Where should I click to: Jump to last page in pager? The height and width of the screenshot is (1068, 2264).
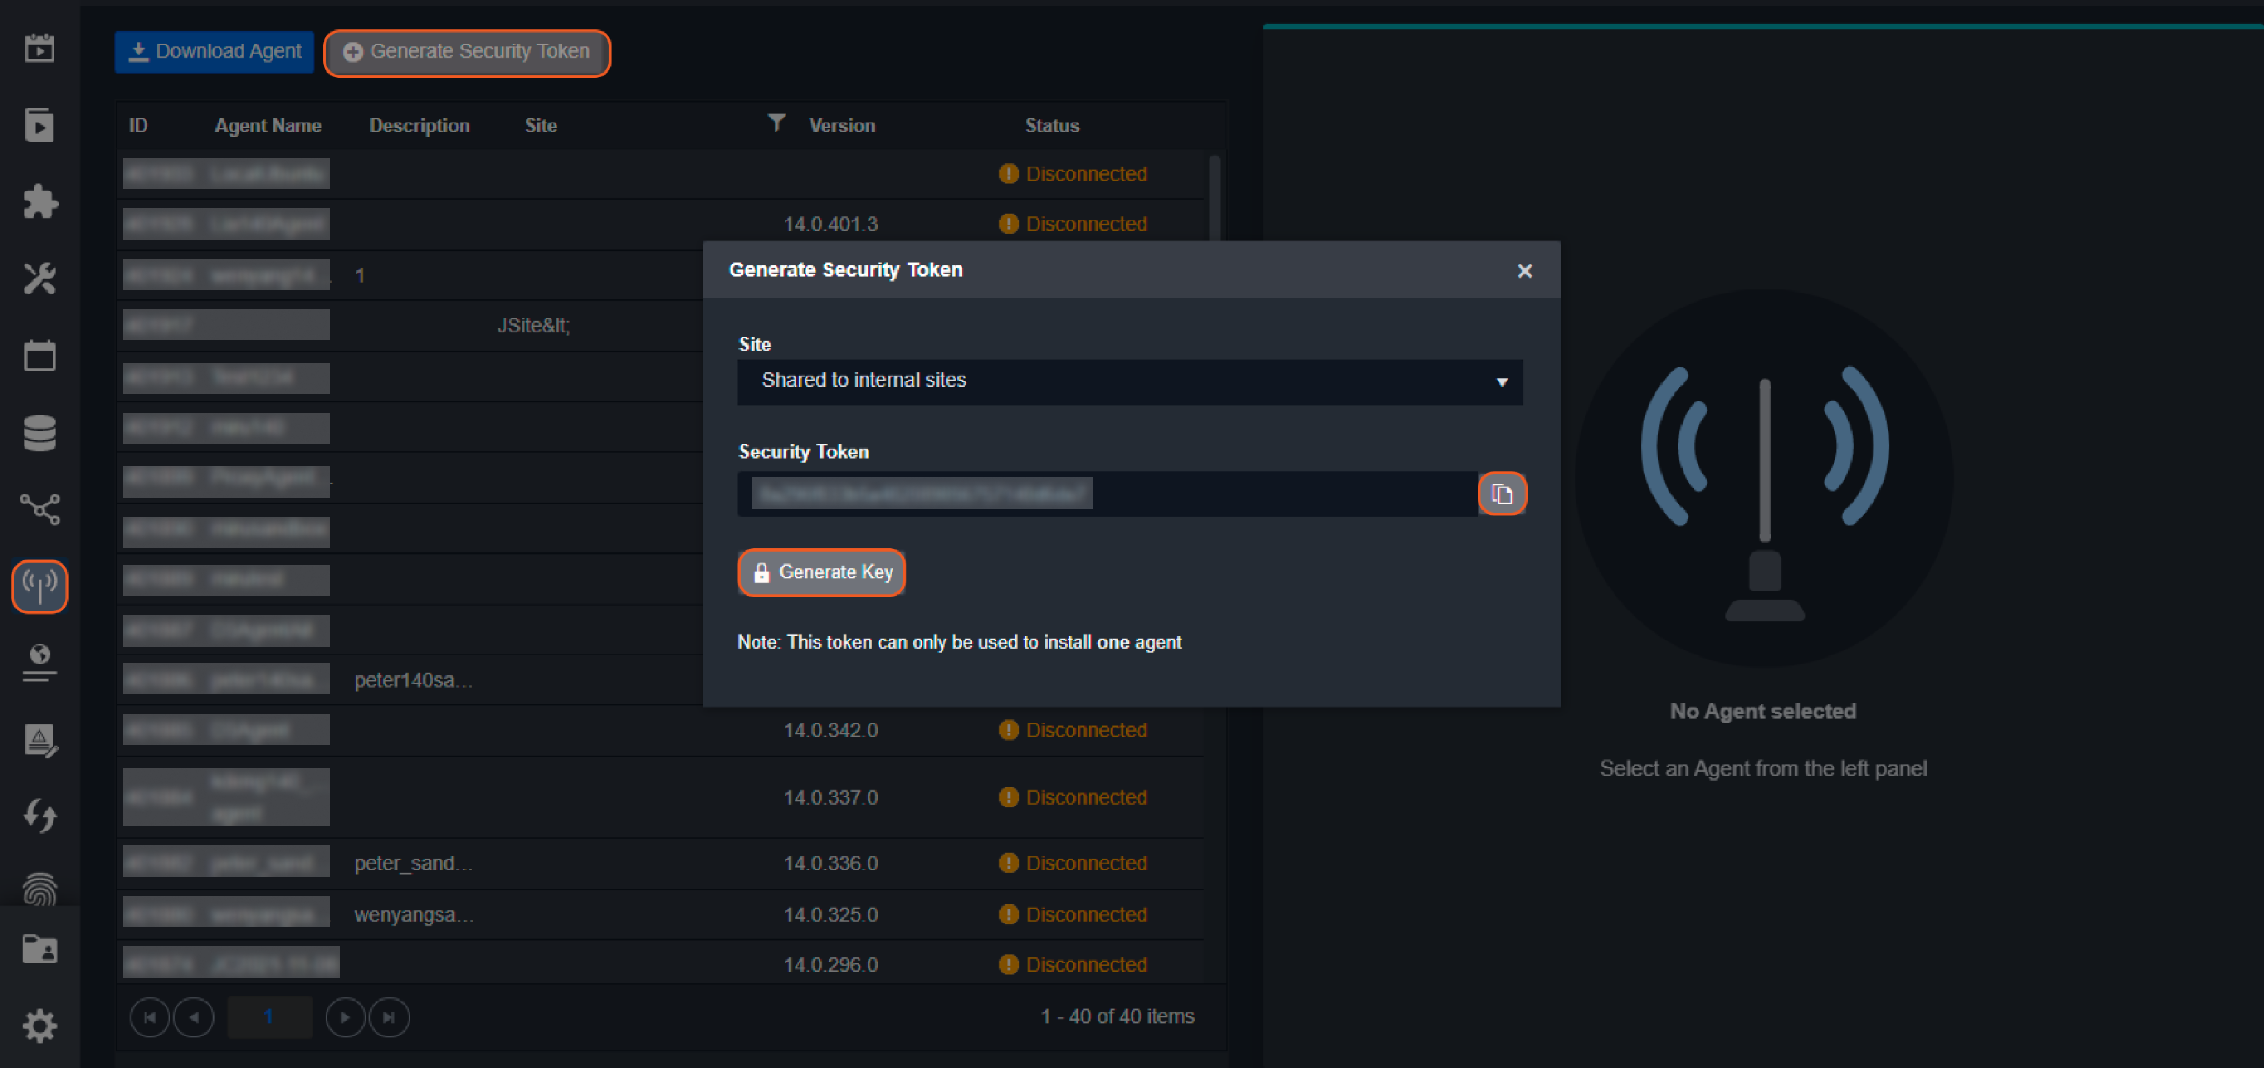click(x=389, y=1017)
